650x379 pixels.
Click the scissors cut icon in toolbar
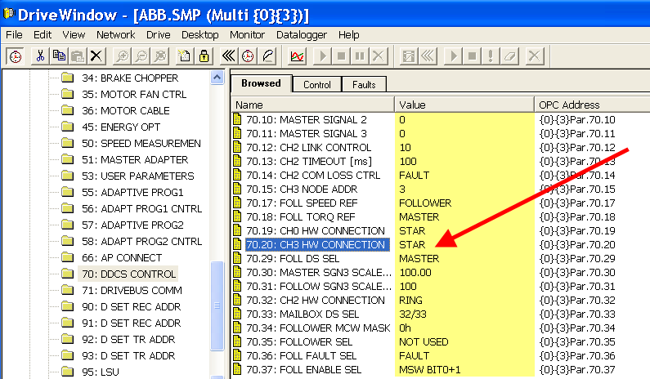pyautogui.click(x=39, y=56)
